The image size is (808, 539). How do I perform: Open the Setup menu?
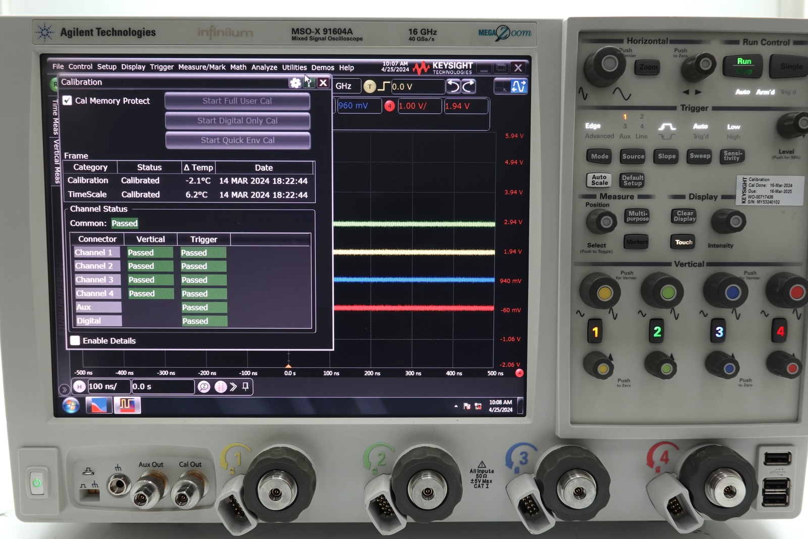click(x=107, y=67)
